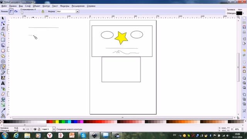
Task: Click the opacity H value field
Action: tap(28, 129)
